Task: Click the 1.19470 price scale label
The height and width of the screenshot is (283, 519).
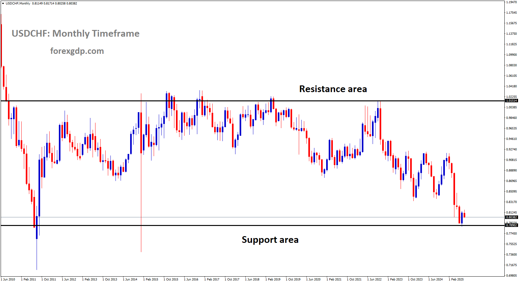Action: [x=511, y=2]
